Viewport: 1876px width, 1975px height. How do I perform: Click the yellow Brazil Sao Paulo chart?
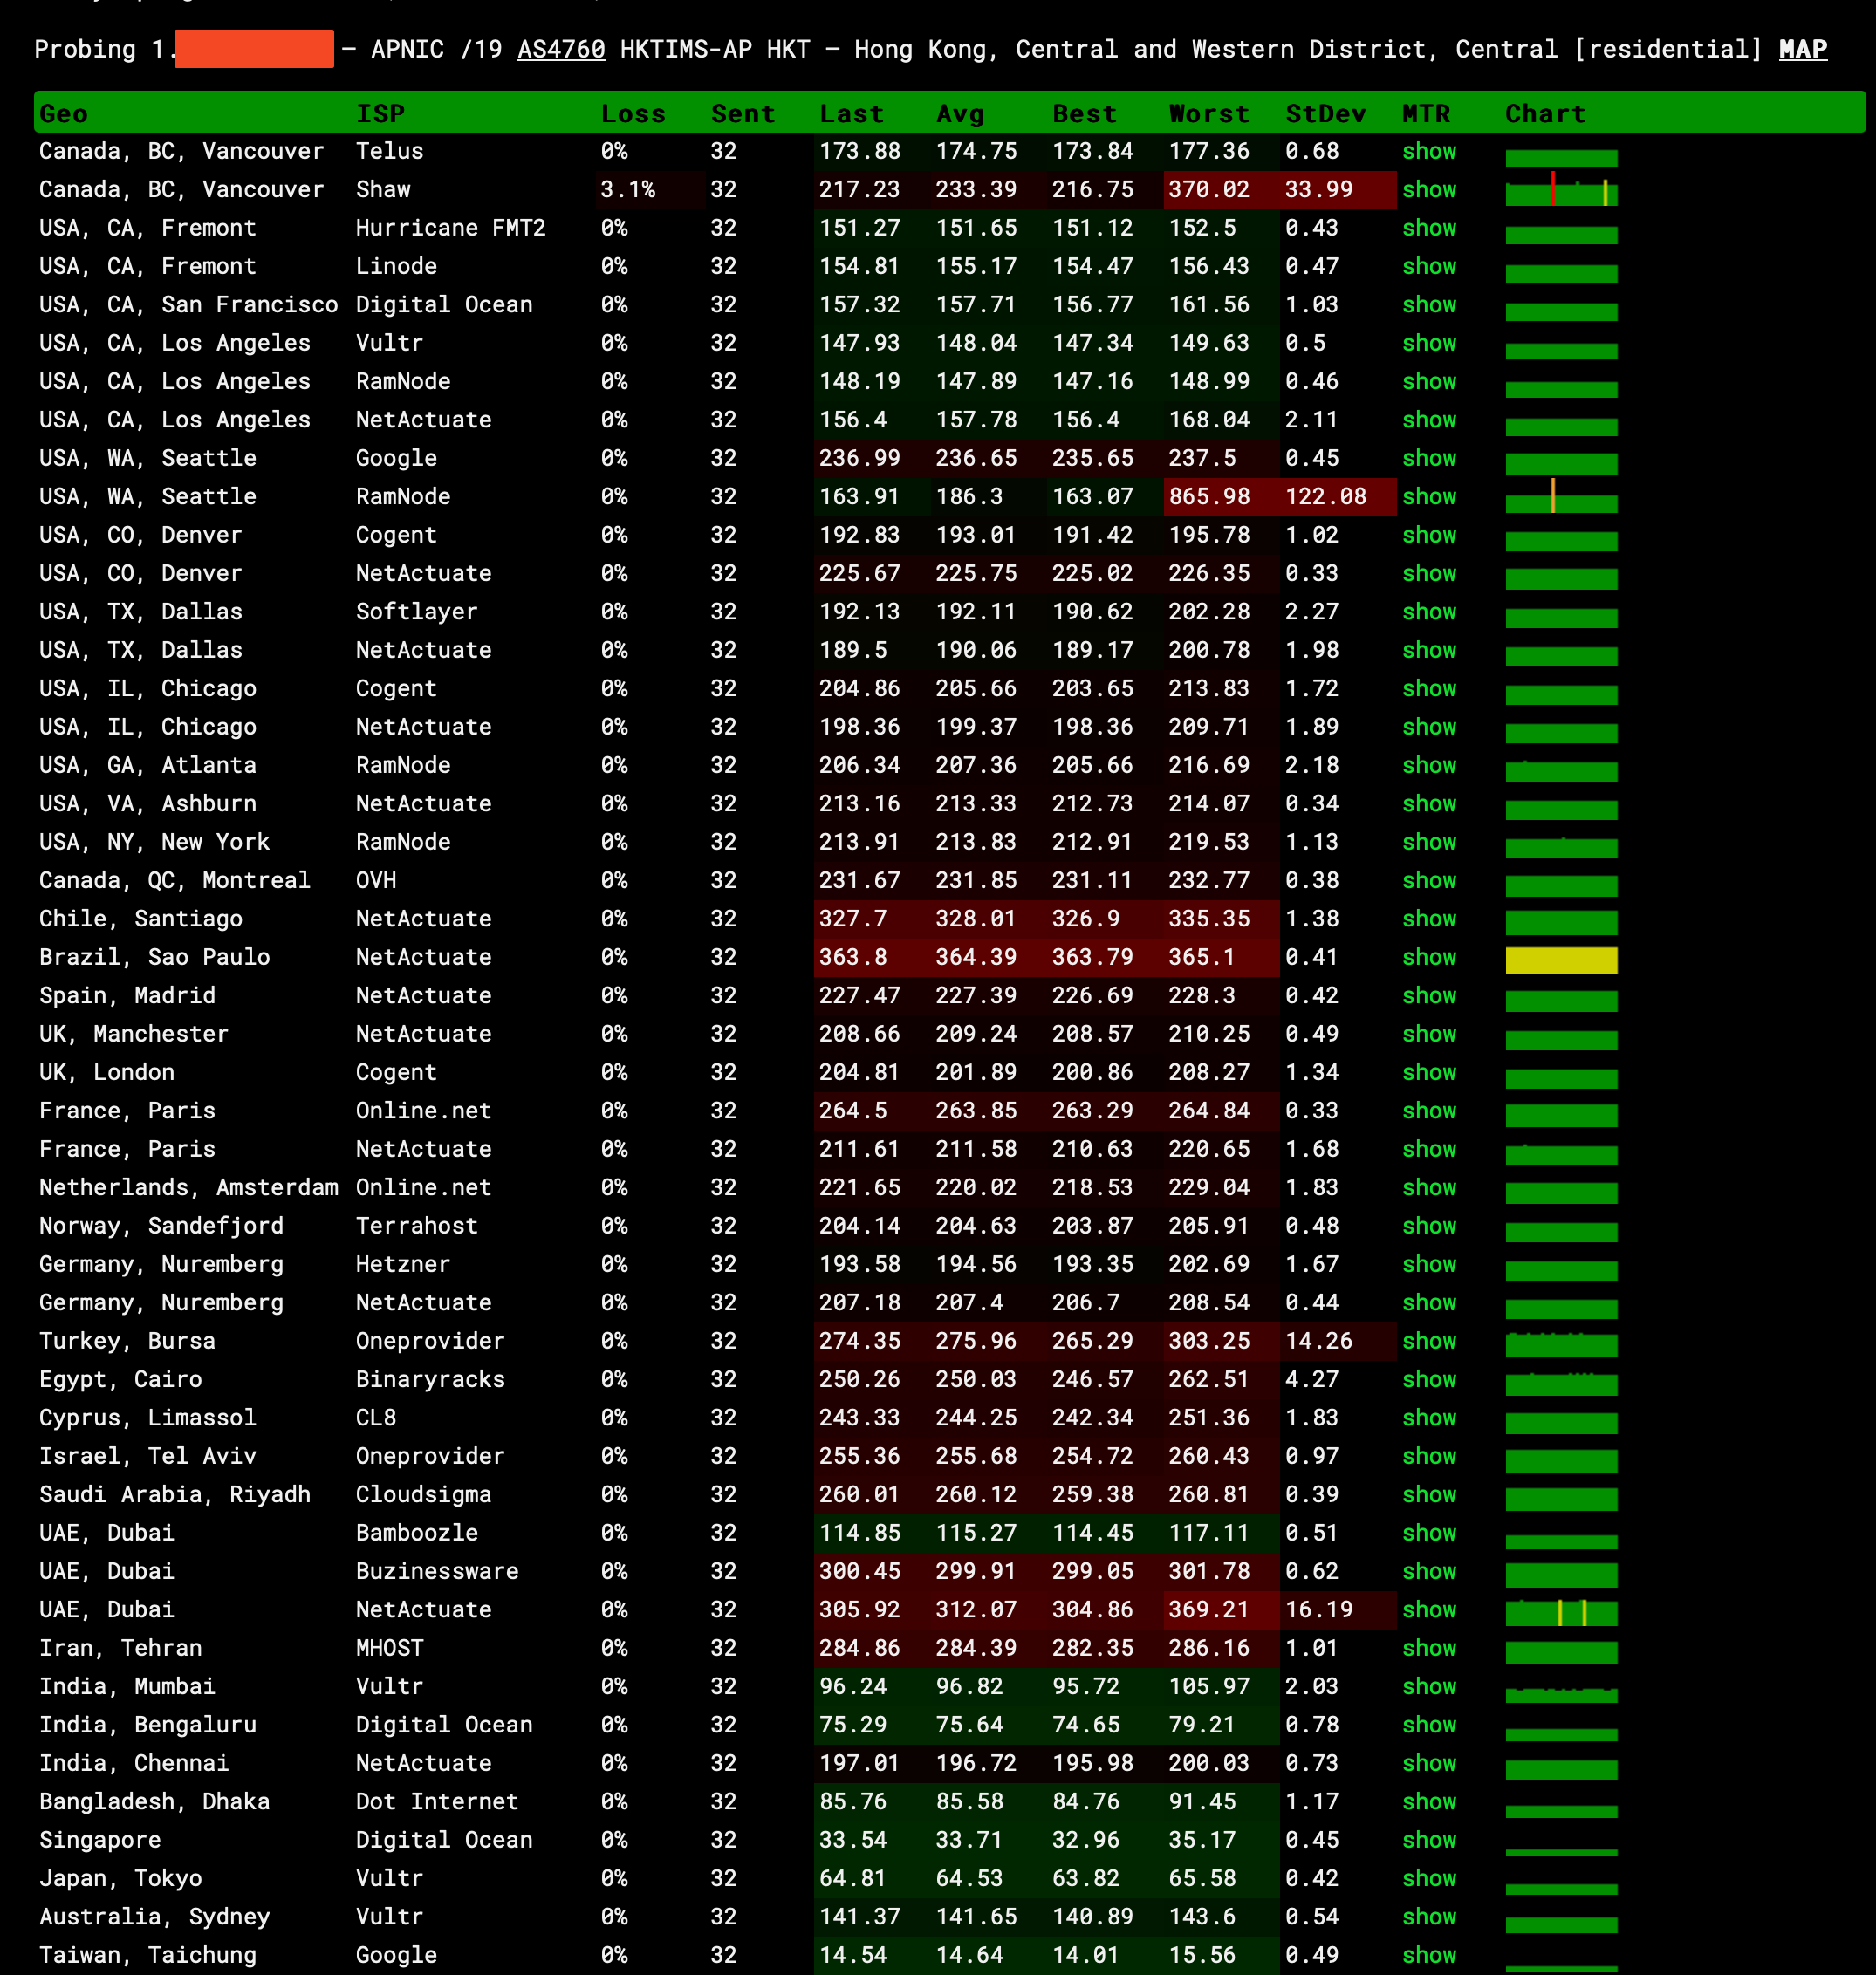pyautogui.click(x=1561, y=960)
